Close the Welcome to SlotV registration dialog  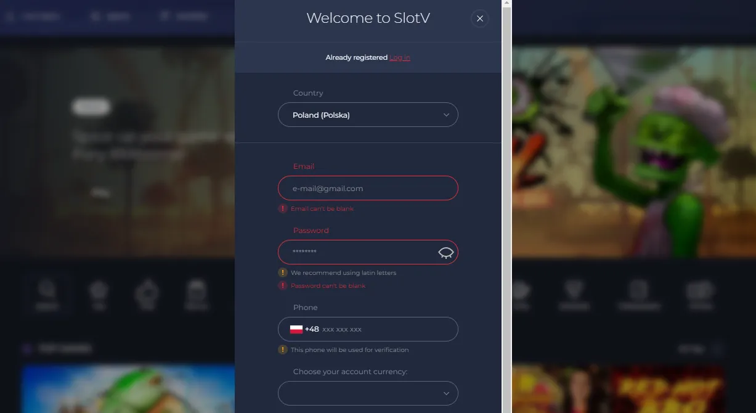click(x=480, y=19)
